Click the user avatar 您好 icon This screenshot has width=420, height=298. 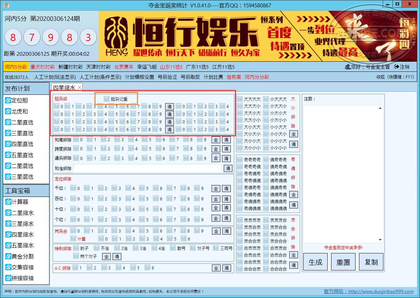(348, 67)
